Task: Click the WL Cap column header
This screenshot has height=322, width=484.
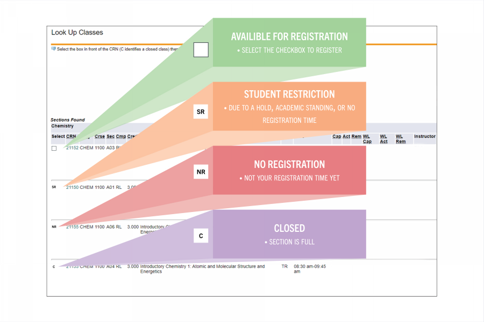Action: pyautogui.click(x=367, y=139)
